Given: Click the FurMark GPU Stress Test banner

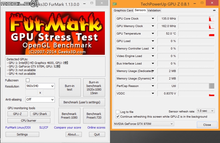Looking at the screenshot, I should point(55,33).
